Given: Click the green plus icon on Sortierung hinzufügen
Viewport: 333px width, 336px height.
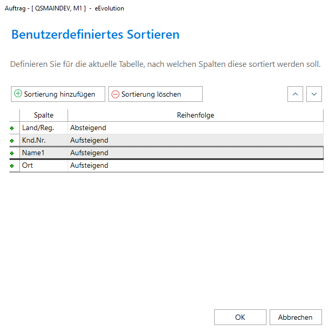Looking at the screenshot, I should pos(18,94).
